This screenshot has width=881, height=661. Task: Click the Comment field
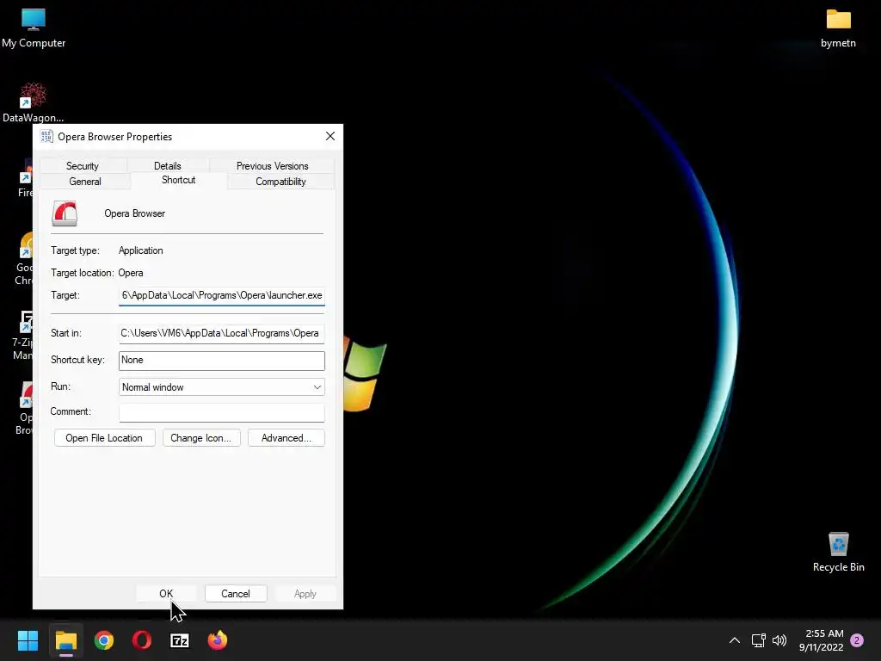pos(221,412)
